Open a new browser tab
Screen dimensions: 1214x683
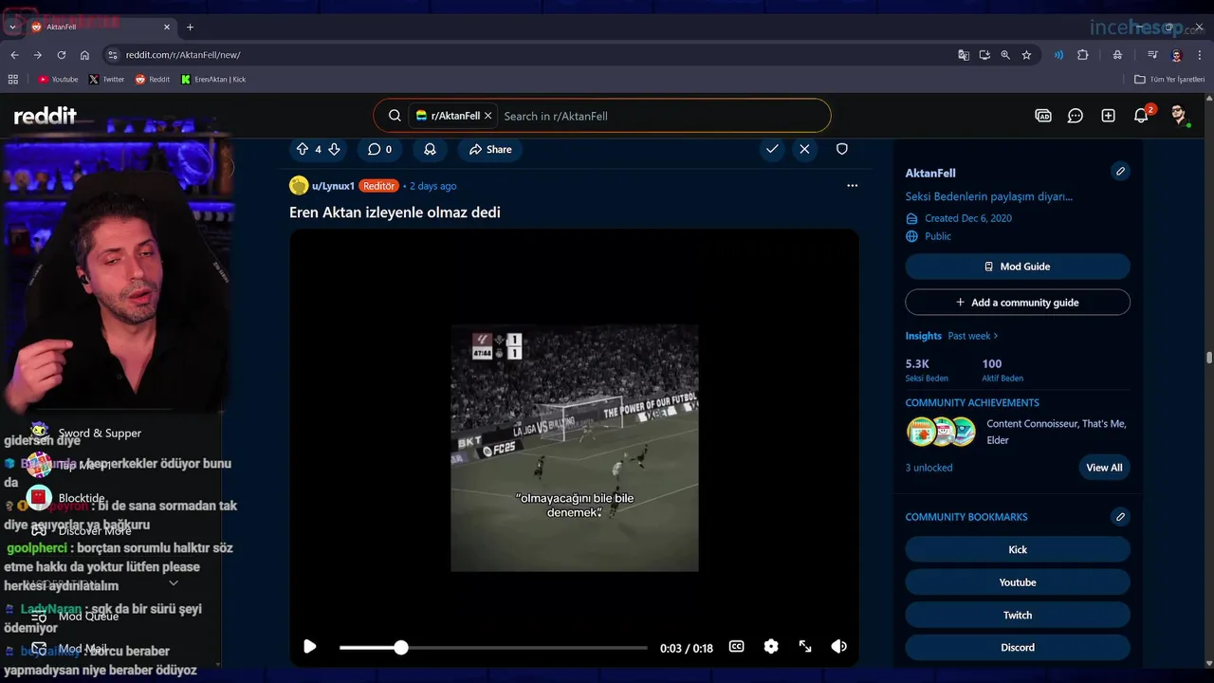(190, 27)
